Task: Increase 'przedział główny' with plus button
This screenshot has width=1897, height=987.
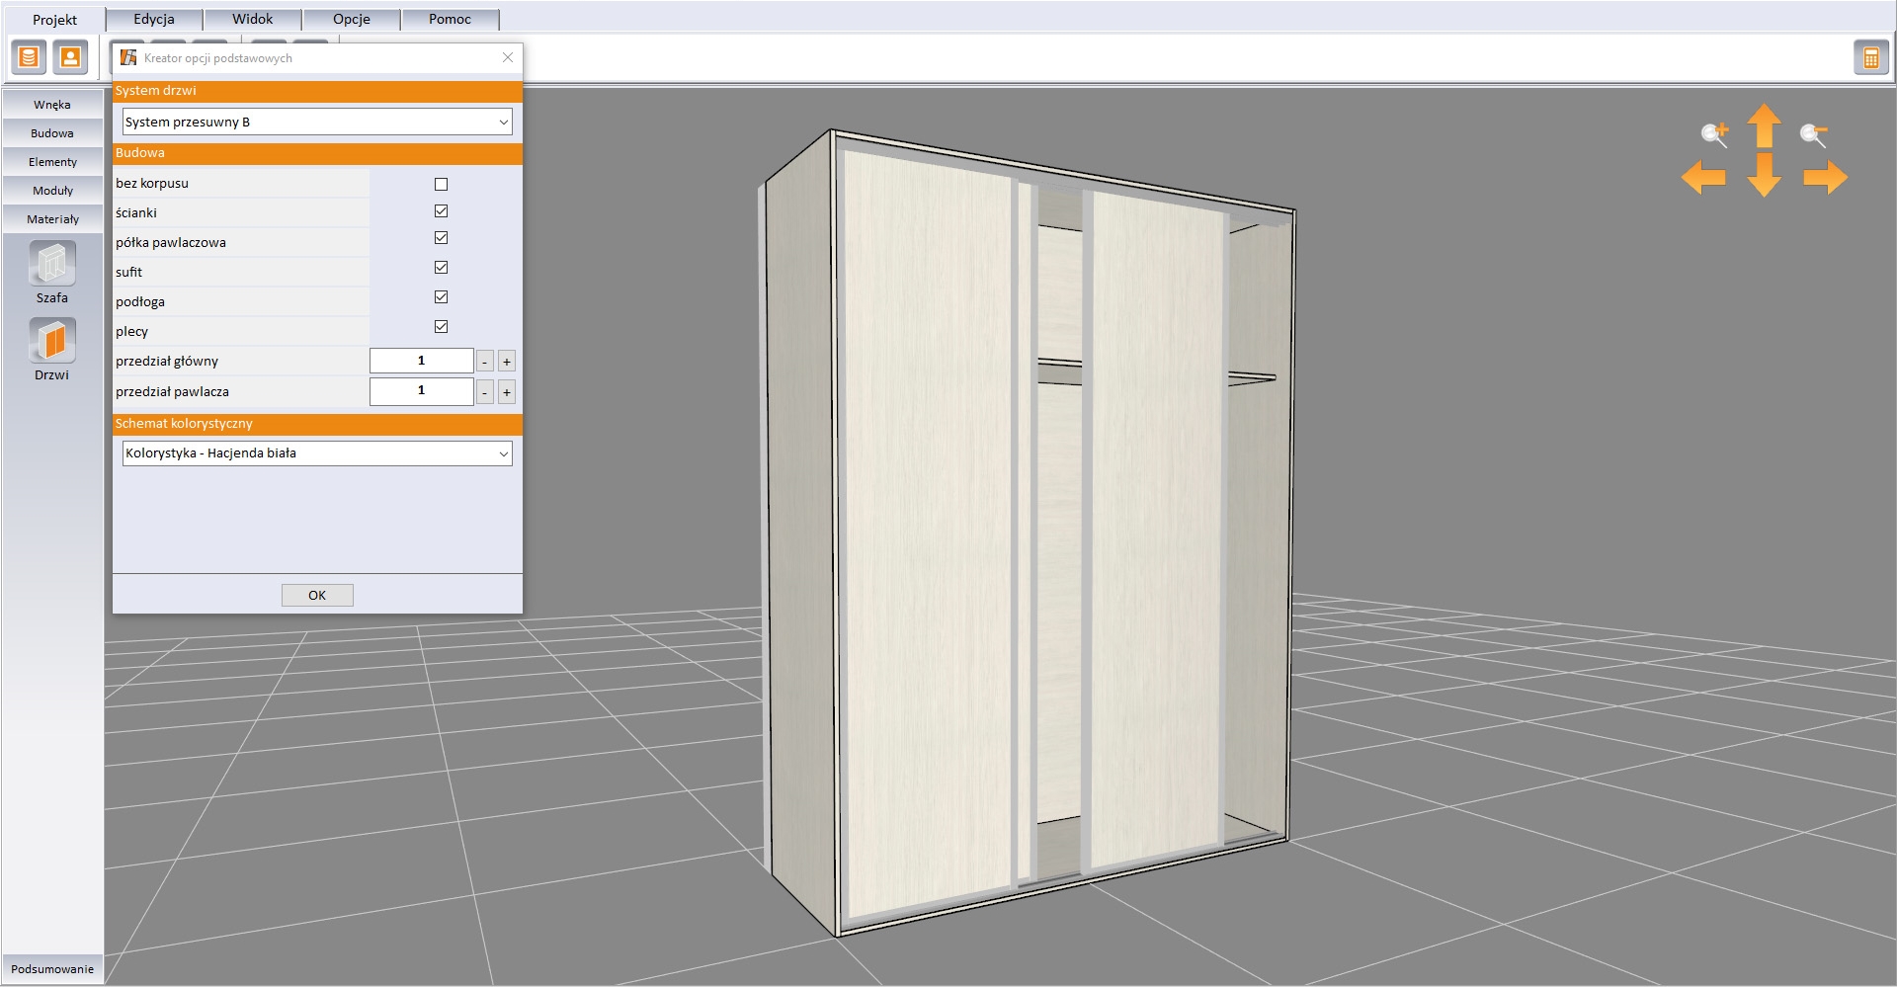Action: pyautogui.click(x=506, y=362)
